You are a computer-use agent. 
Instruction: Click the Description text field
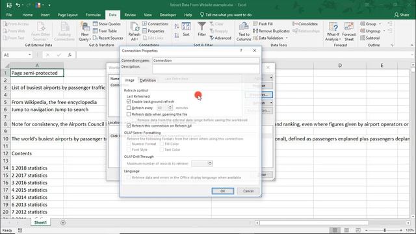206,69
